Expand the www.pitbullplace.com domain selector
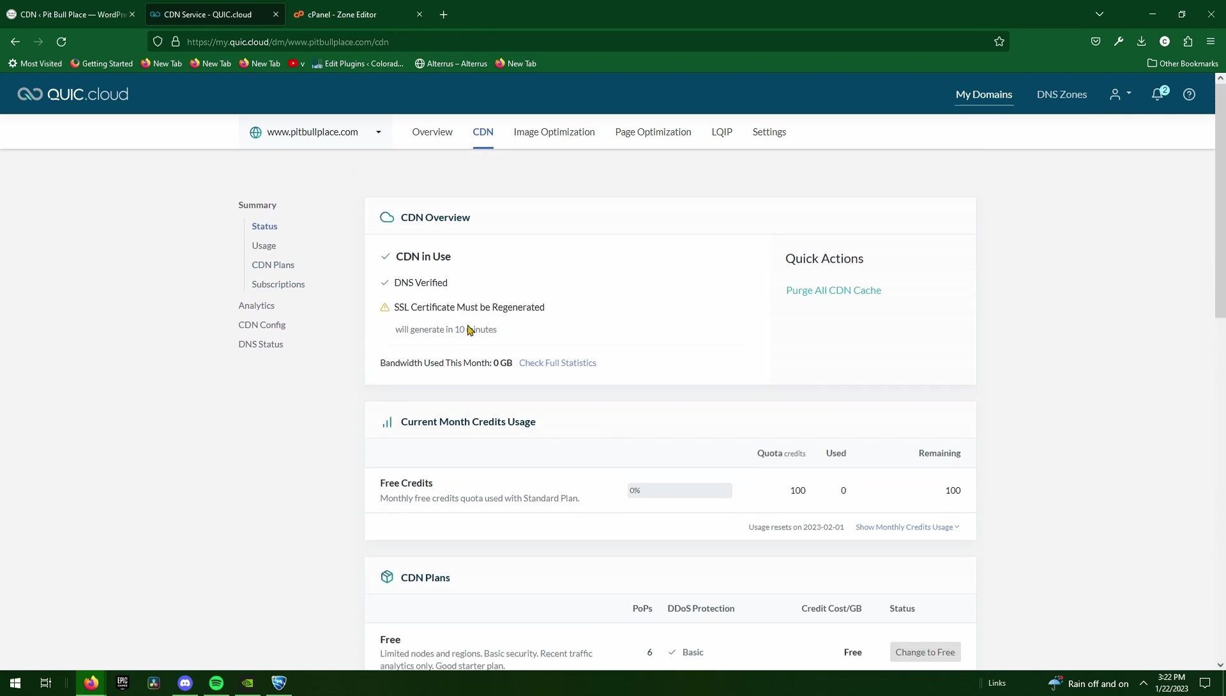Viewport: 1226px width, 696px height. coord(316,132)
